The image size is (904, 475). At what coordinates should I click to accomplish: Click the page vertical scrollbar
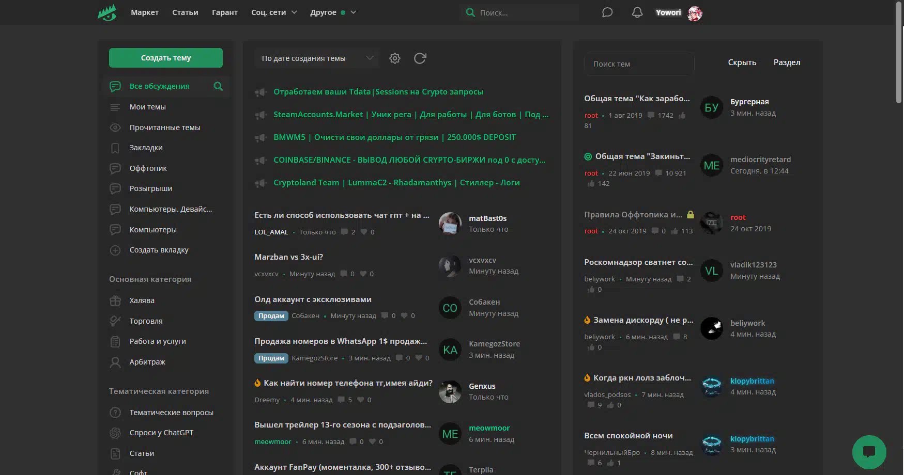point(899,52)
